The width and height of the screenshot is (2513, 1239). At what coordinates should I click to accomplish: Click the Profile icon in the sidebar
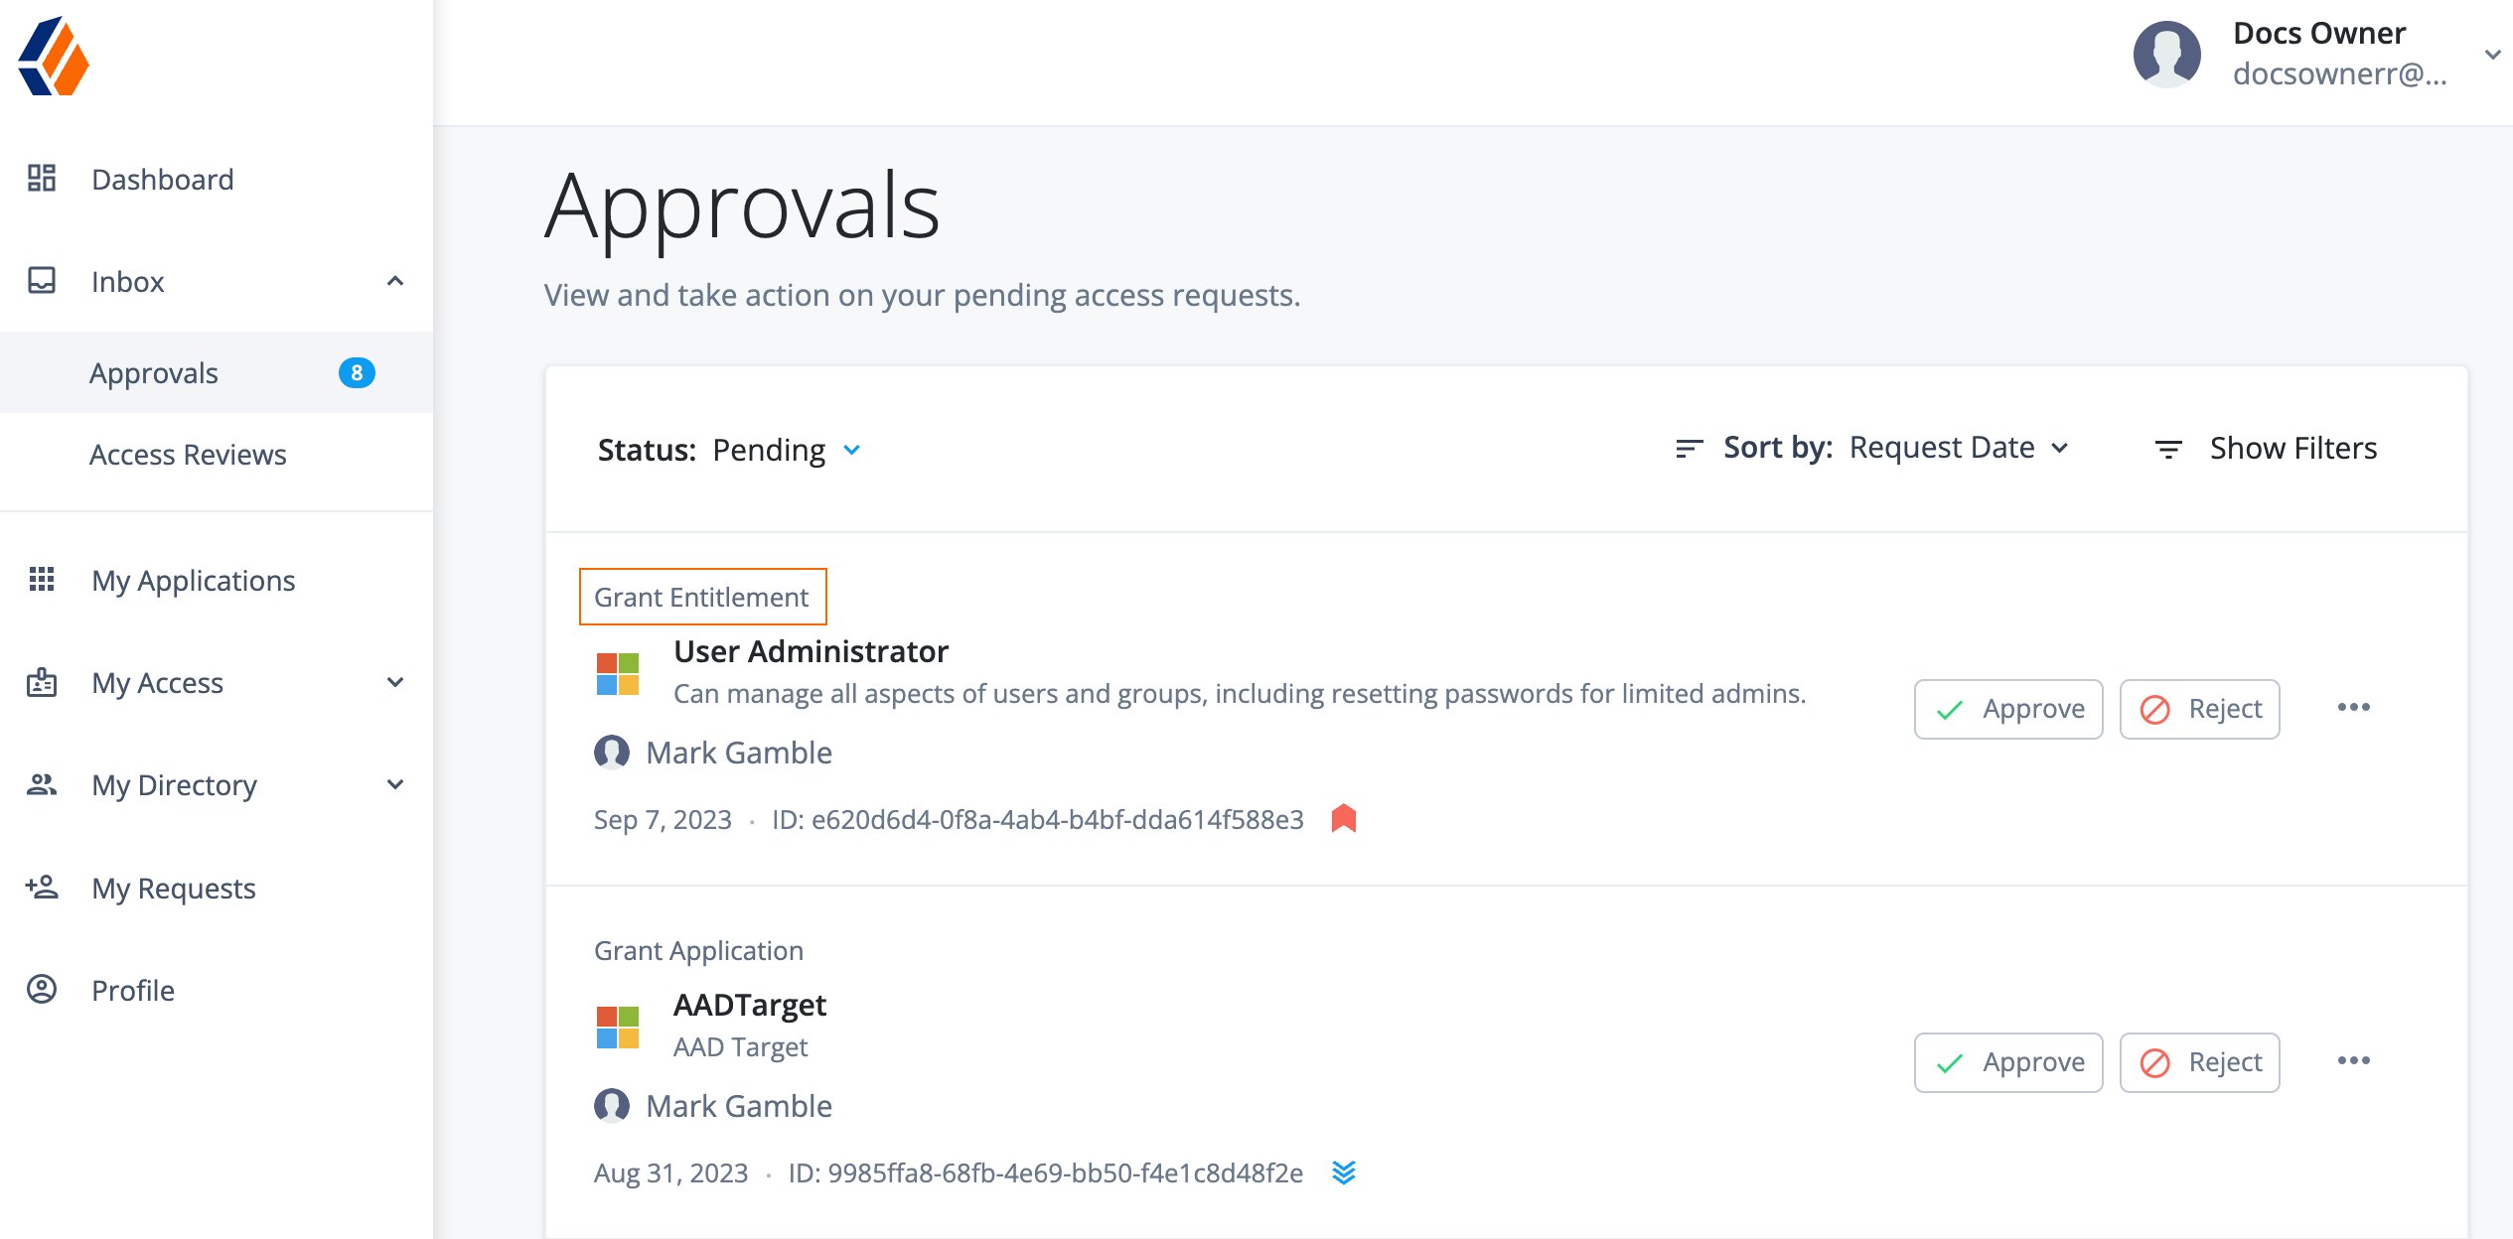[42, 989]
